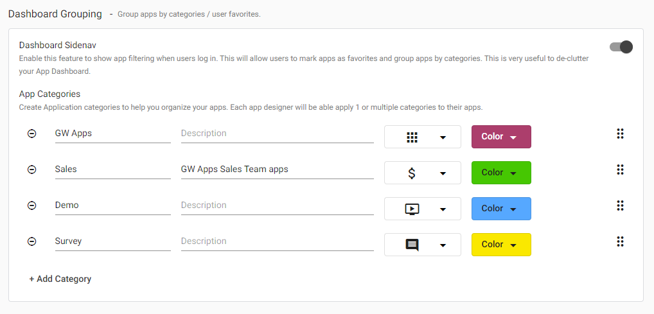Remove the Survey category with minus icon
Viewport: 654px width, 314px height.
pyautogui.click(x=31, y=241)
